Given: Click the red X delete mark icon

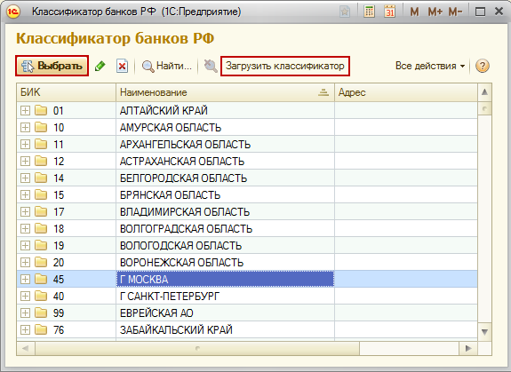Looking at the screenshot, I should click(123, 66).
